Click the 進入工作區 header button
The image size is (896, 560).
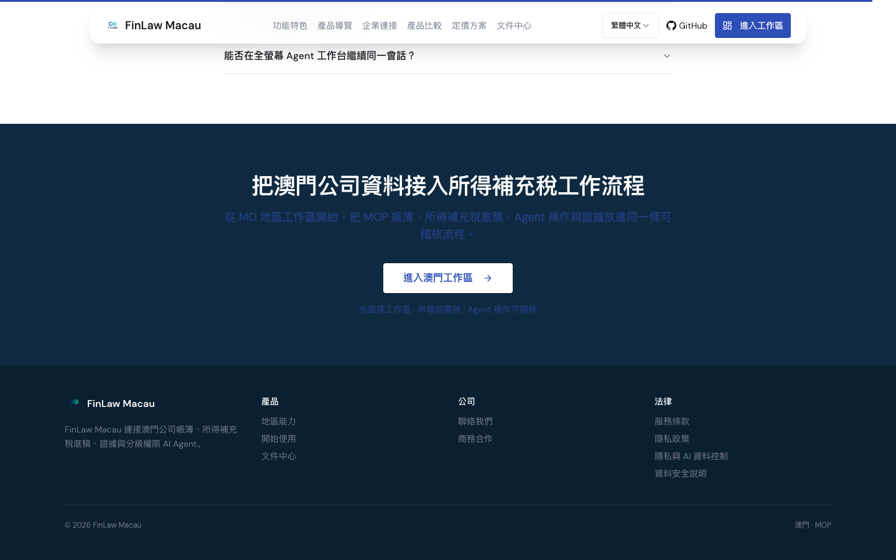click(x=753, y=26)
